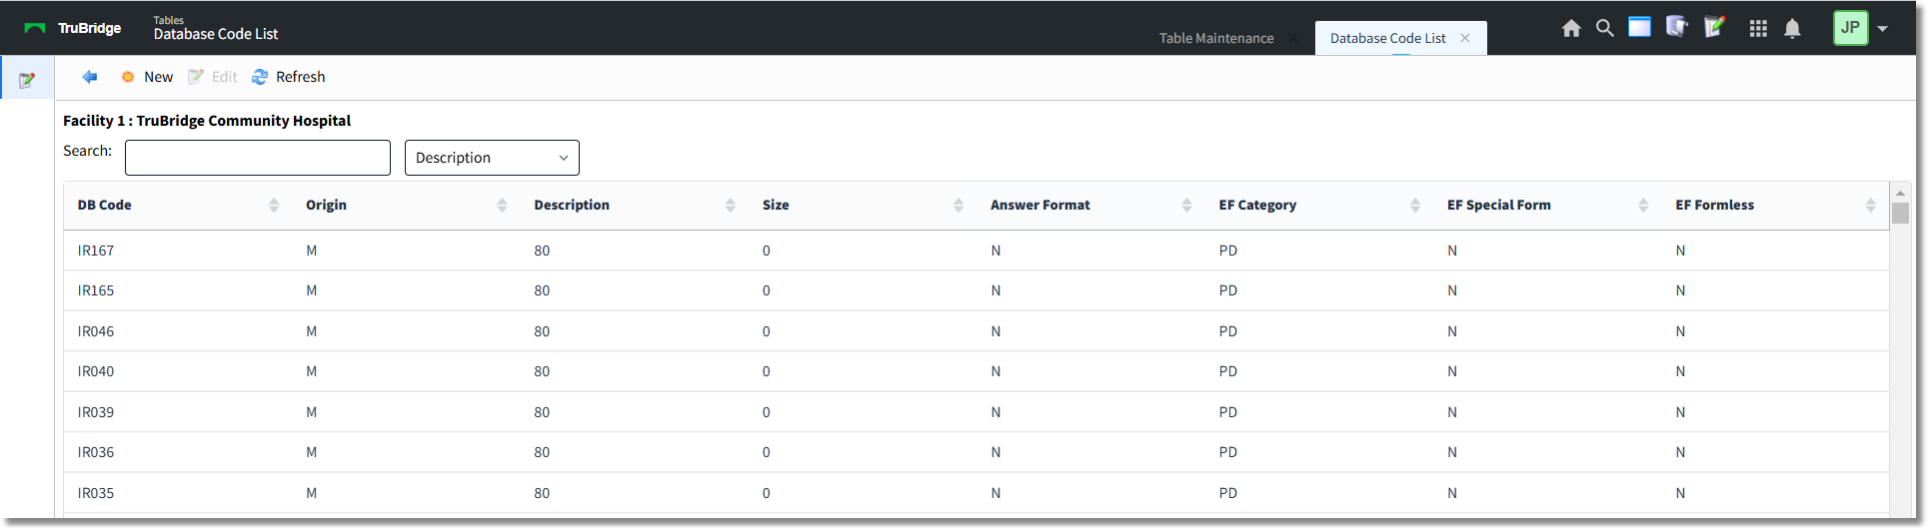Create a New database code
The image size is (1928, 530).
click(x=147, y=77)
